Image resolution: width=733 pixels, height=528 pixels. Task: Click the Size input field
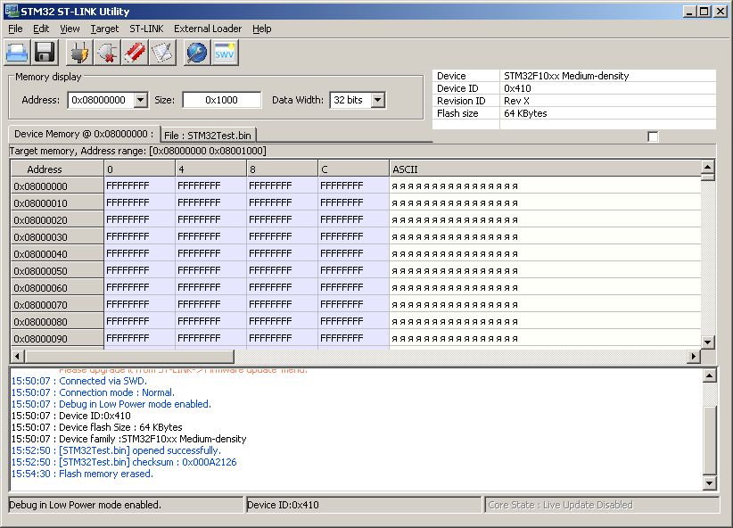(222, 100)
